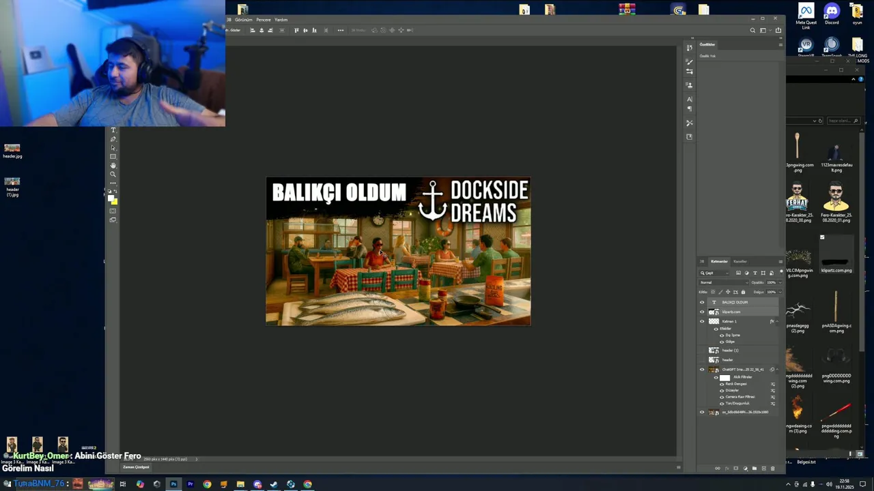The image size is (874, 491).
Task: Open the Zaman Çizelgesi timeline tab
Action: coord(136,467)
